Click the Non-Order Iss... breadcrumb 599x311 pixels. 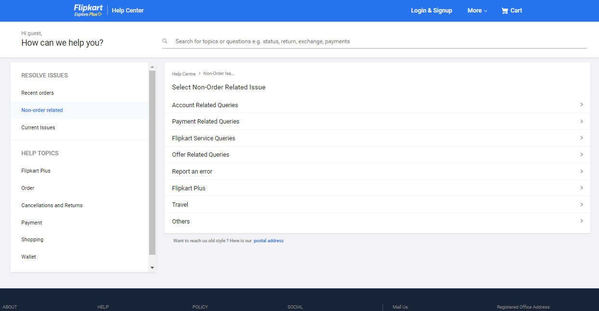[218, 74]
